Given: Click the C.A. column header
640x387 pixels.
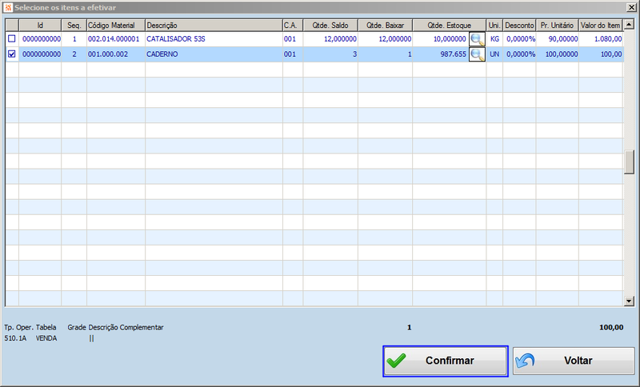Looking at the screenshot, I should pos(293,26).
